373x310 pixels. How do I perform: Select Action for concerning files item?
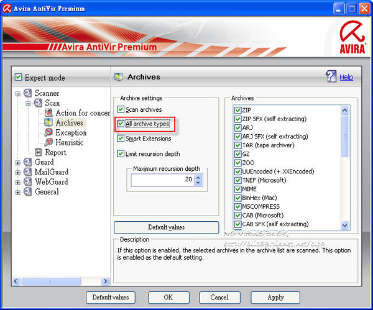tap(83, 113)
